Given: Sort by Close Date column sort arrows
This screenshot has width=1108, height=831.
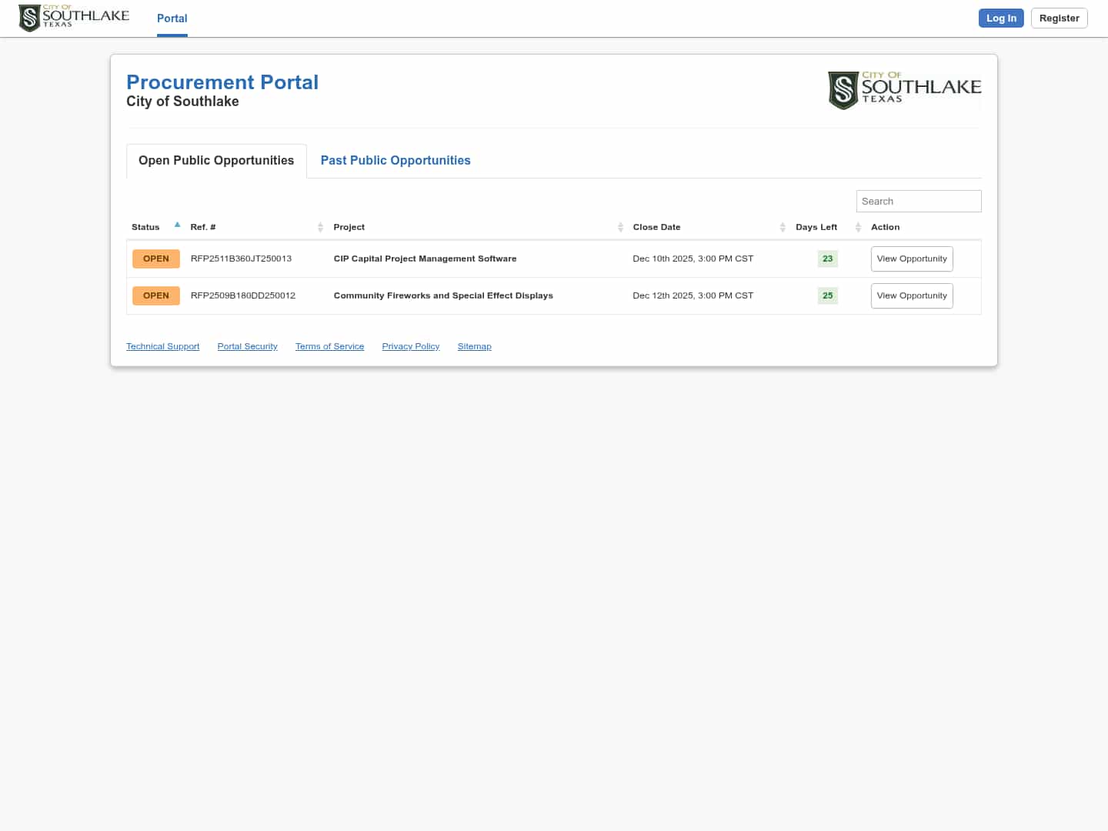Looking at the screenshot, I should (x=783, y=227).
